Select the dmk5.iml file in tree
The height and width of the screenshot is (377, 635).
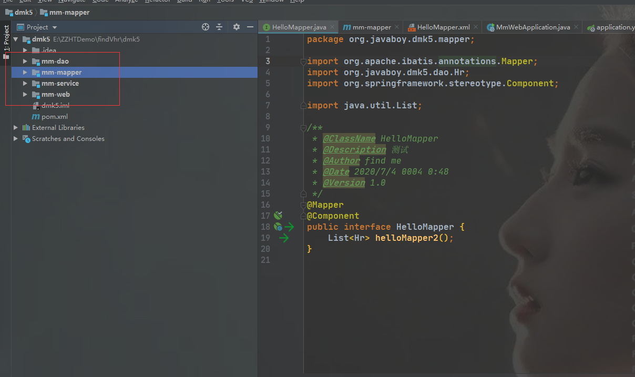[135, 105]
